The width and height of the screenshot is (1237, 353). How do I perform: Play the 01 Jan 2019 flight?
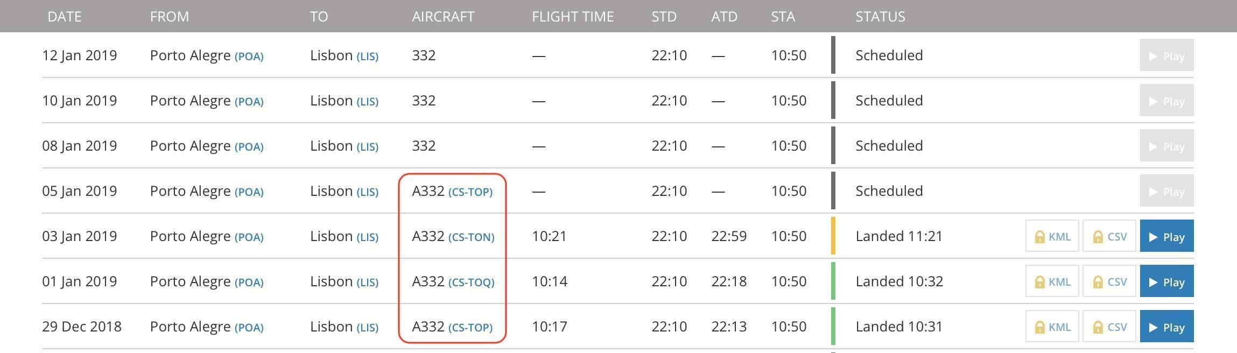point(1166,281)
